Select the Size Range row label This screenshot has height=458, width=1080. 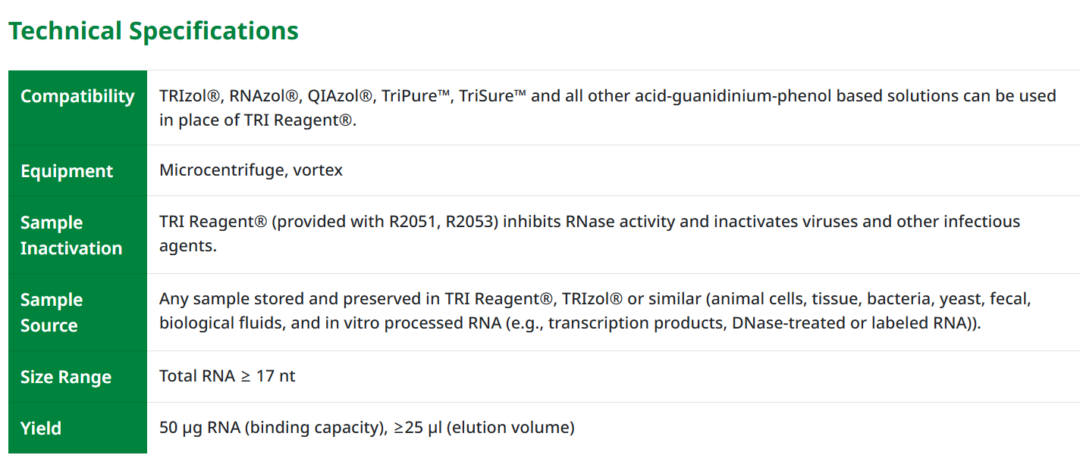pos(66,377)
